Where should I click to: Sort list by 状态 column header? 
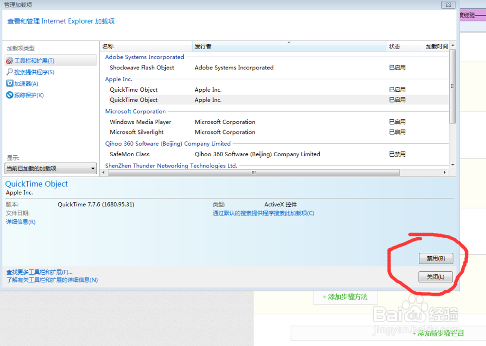(404, 47)
